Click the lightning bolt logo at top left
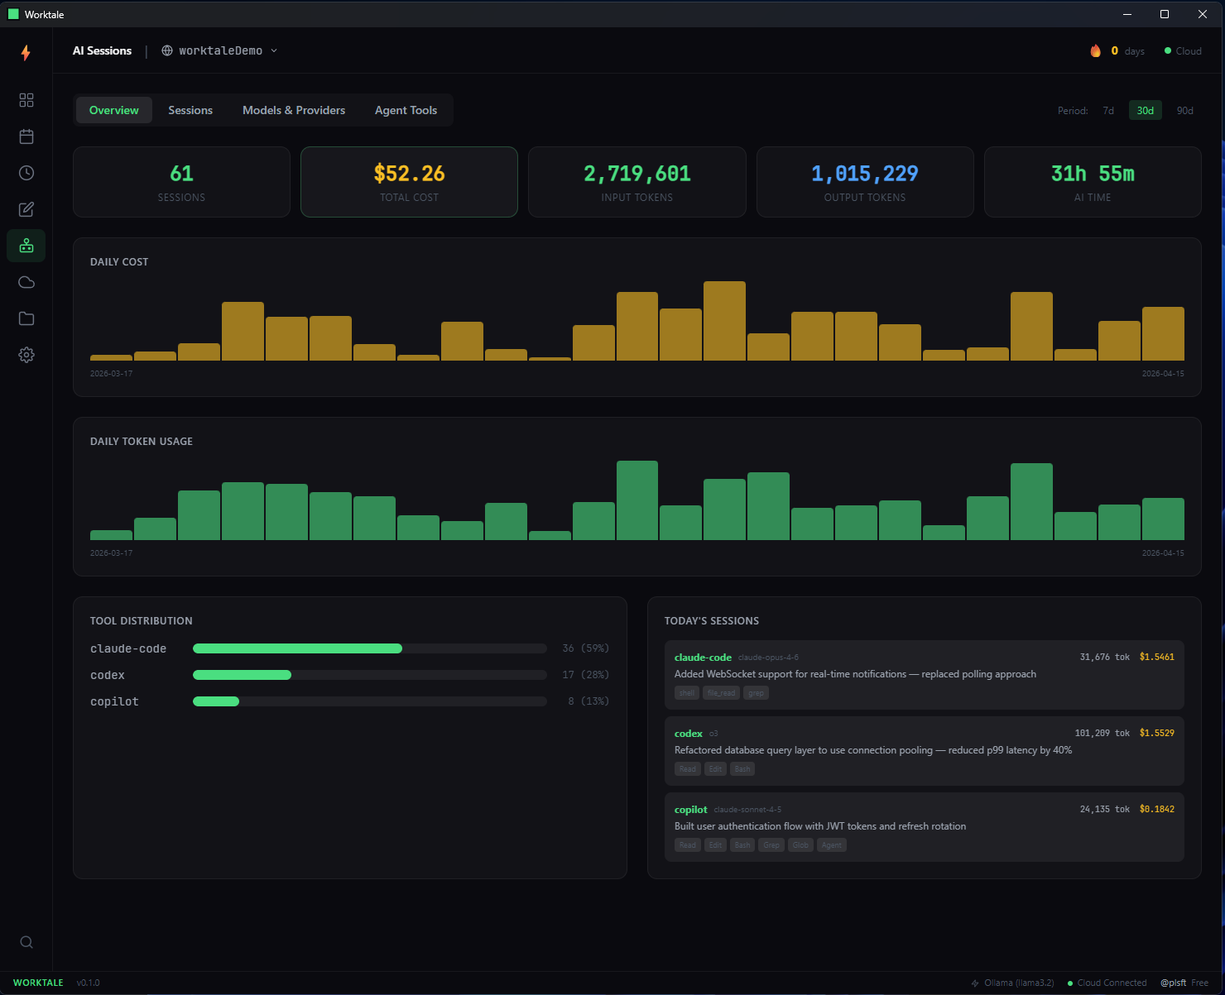Viewport: 1225px width, 995px height. tap(26, 53)
